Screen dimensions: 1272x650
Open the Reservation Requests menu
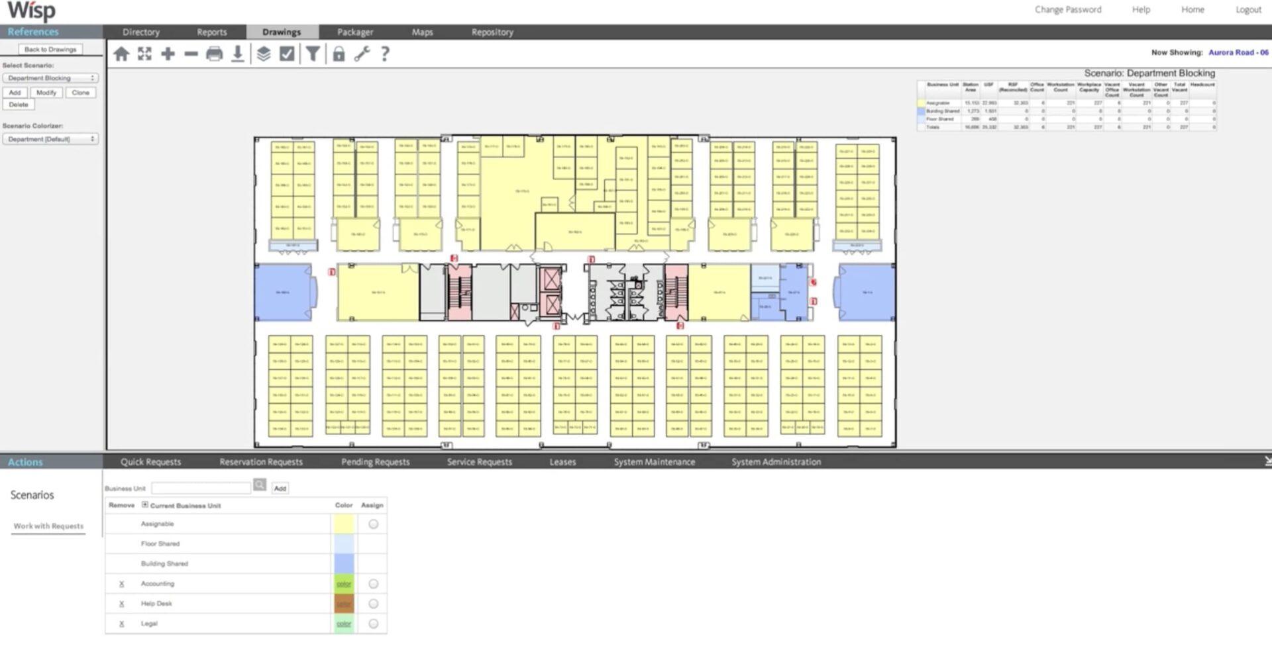click(x=260, y=461)
